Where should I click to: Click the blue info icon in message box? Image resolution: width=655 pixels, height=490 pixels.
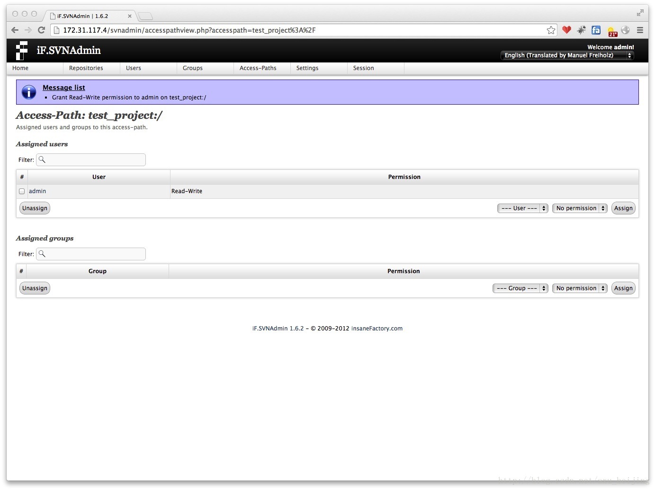(x=29, y=92)
